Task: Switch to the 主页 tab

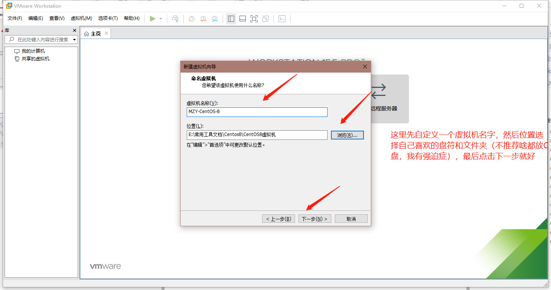Action: (96, 34)
